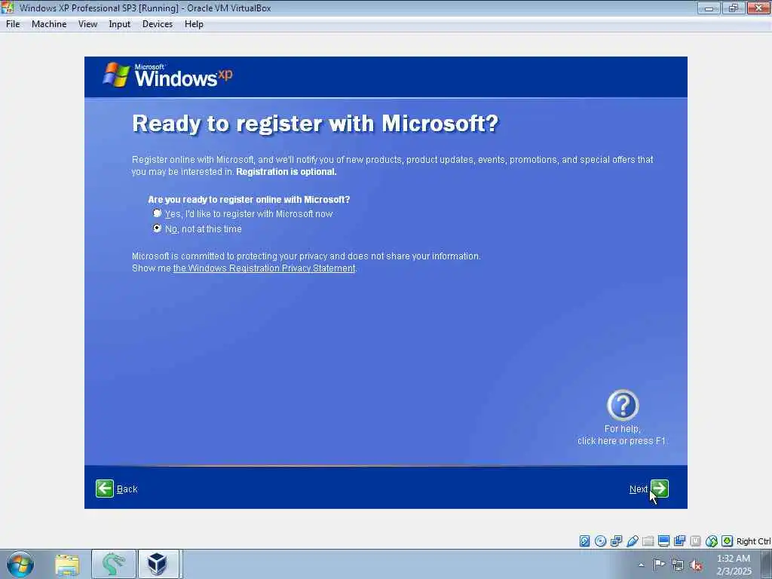
Task: Click the Windows XP logo in the header
Action: tap(167, 75)
